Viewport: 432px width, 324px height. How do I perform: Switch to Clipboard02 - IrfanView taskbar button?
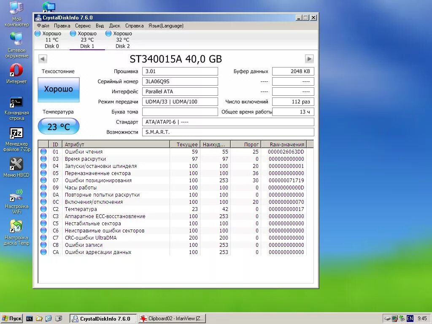tap(172, 319)
